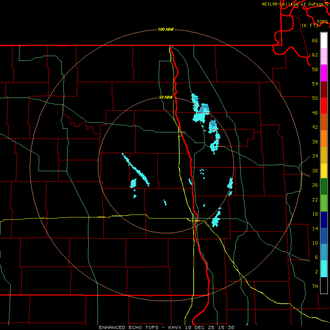Click the legend value '2'
330x330 pixels.
pyautogui.click(x=316, y=272)
